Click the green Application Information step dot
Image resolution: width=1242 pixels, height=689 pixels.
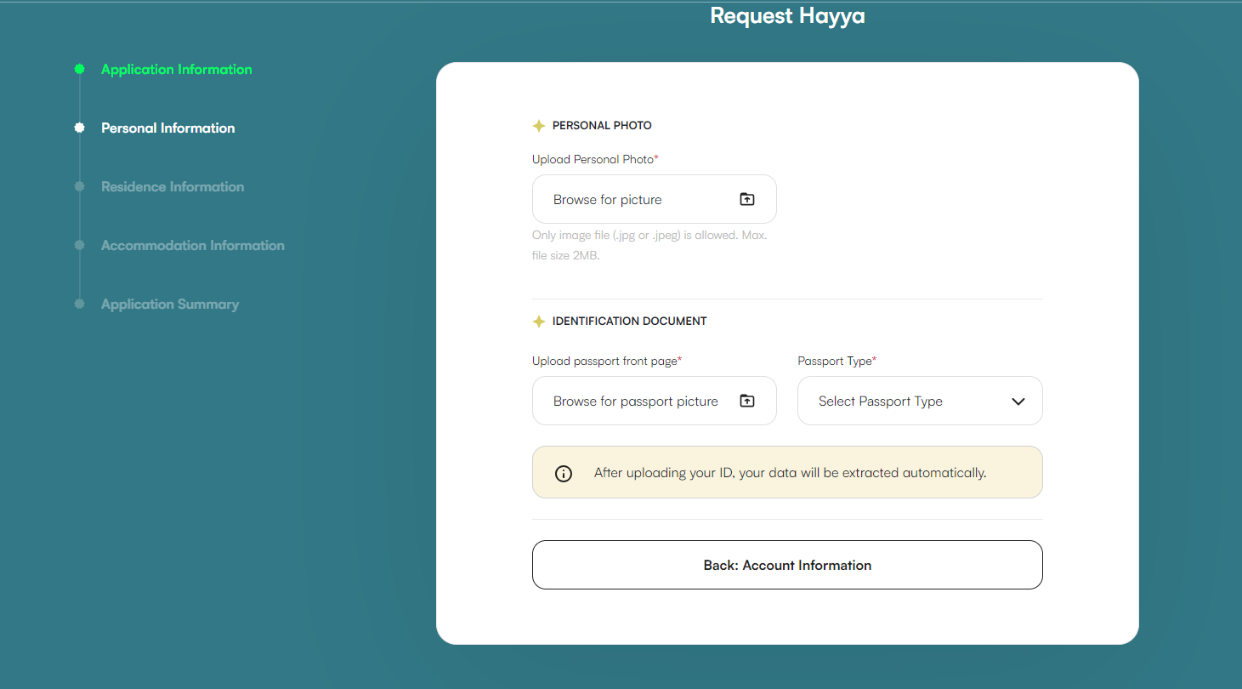pyautogui.click(x=79, y=69)
